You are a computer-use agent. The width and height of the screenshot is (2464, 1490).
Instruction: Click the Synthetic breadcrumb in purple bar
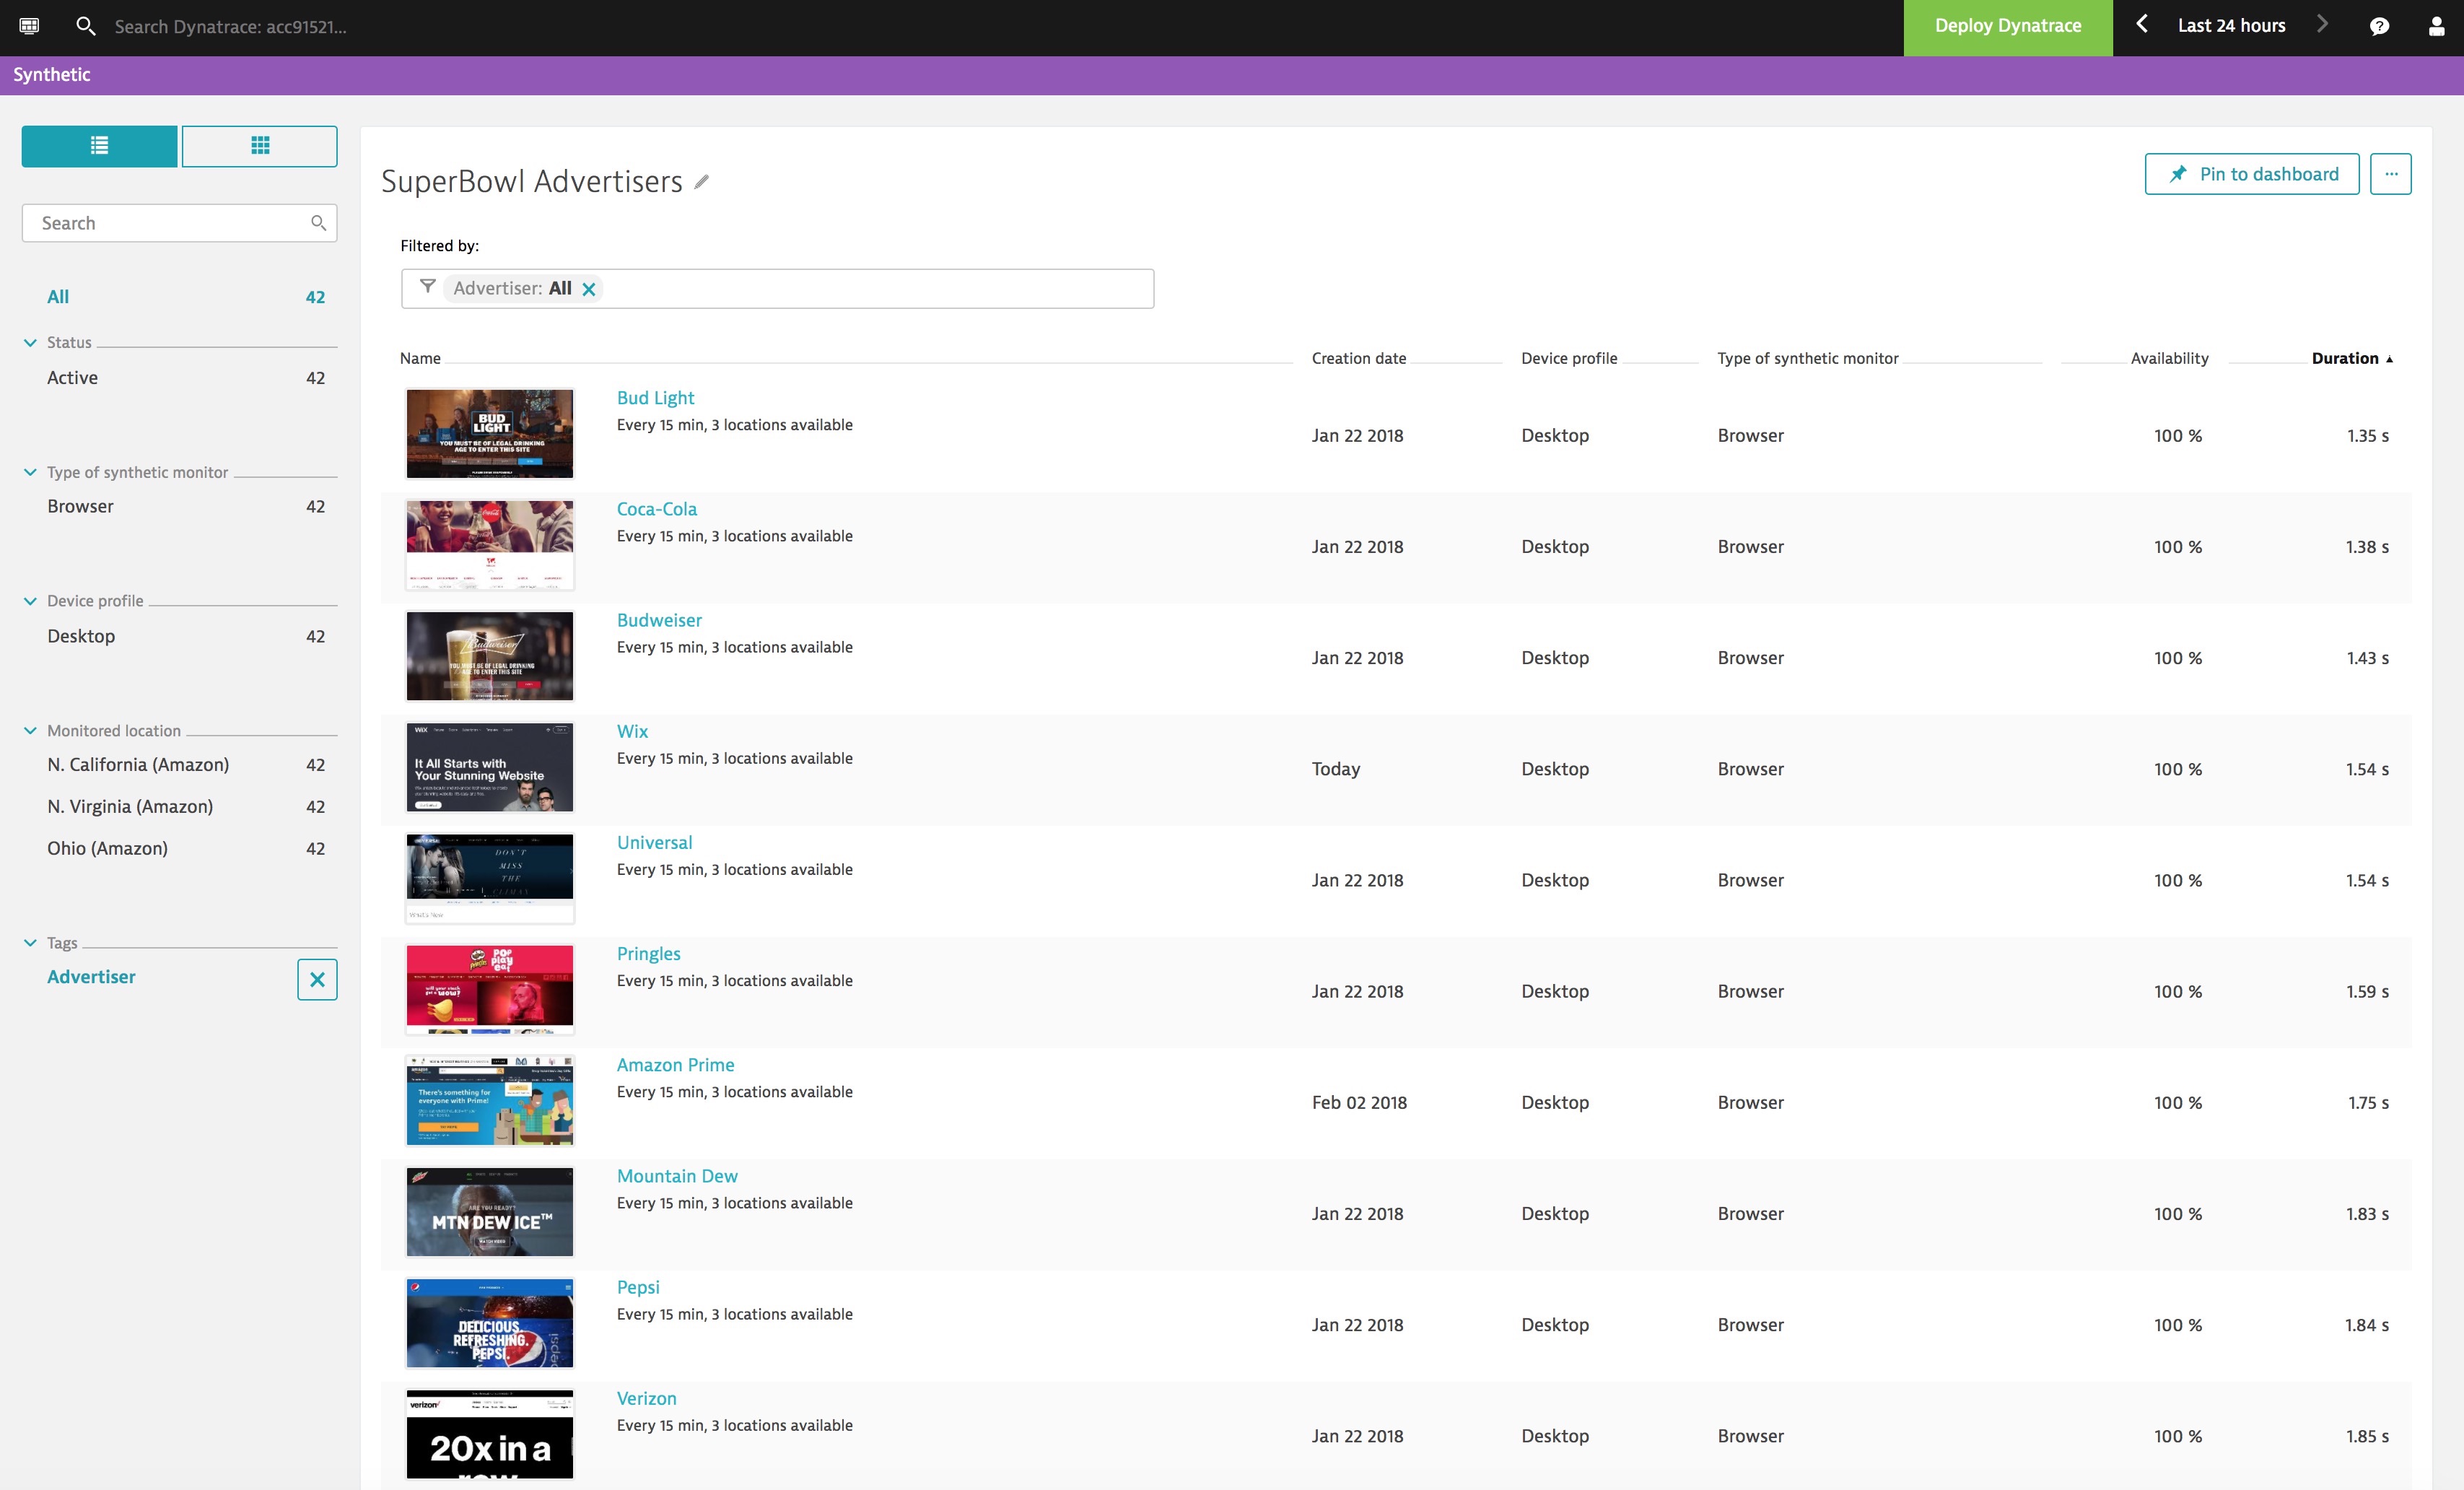[x=52, y=75]
